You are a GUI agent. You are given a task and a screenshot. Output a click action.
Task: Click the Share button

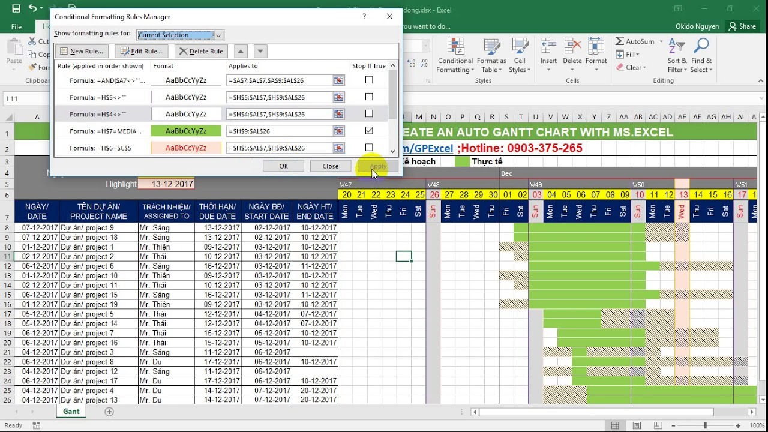pos(742,26)
